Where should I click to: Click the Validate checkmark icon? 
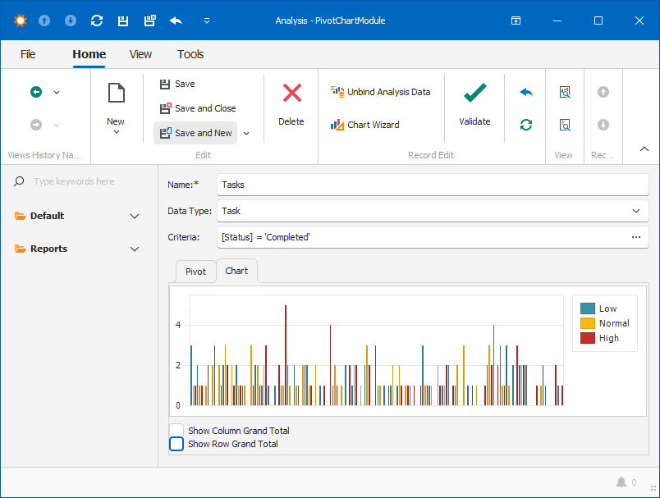(474, 94)
